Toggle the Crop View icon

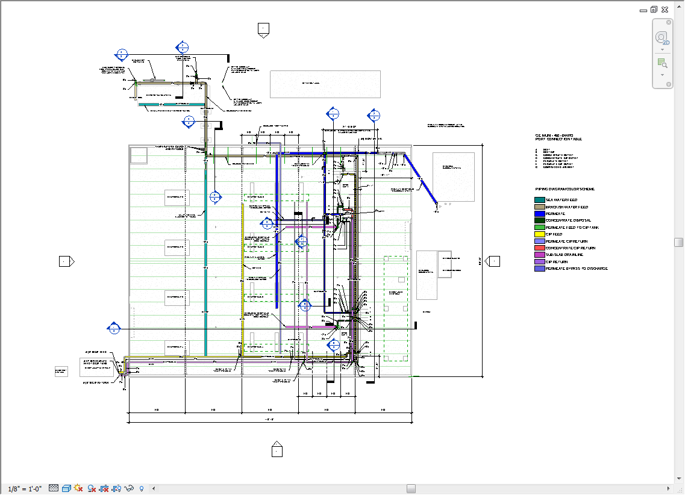[104, 488]
